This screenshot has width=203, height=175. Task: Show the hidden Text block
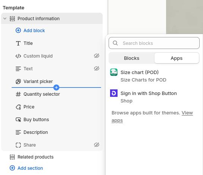point(97,68)
